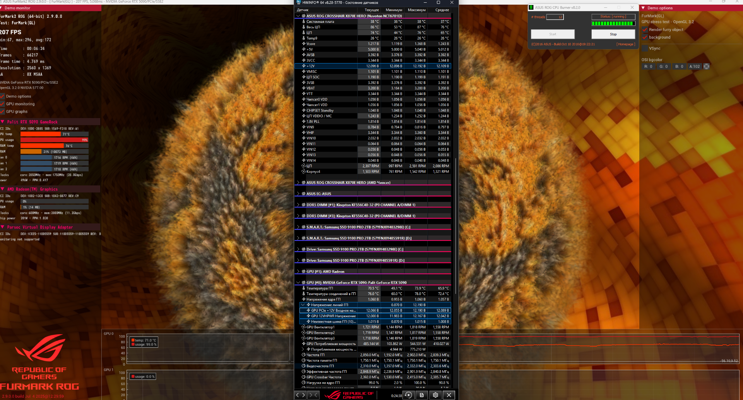
Task: Click thermometer icon beside Системная плата
Action: point(304,22)
